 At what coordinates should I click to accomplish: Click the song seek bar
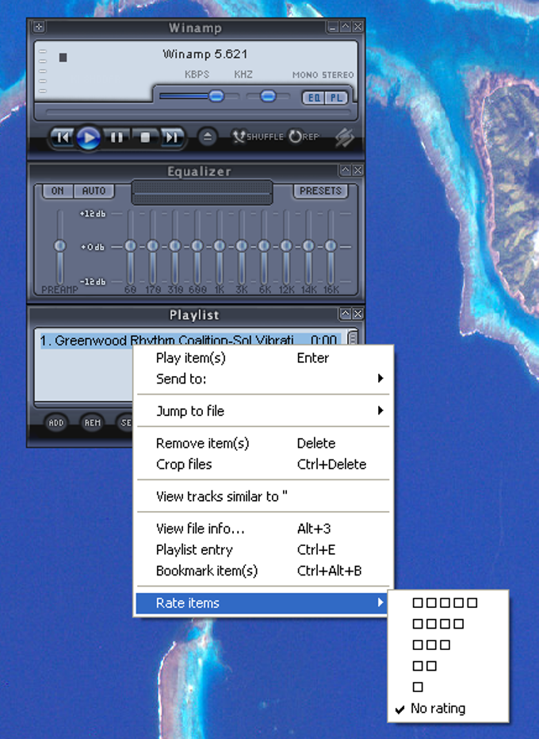tap(198, 113)
